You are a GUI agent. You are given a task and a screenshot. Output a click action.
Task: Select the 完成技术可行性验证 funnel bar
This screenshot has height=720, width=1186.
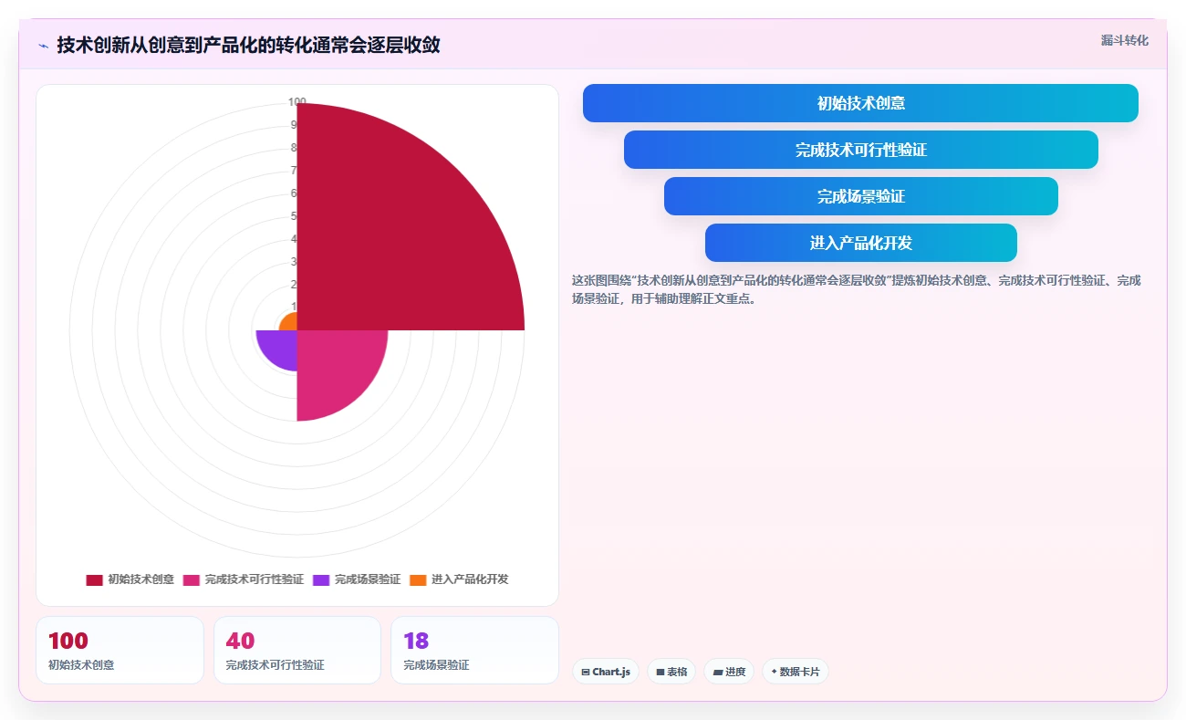pos(860,150)
